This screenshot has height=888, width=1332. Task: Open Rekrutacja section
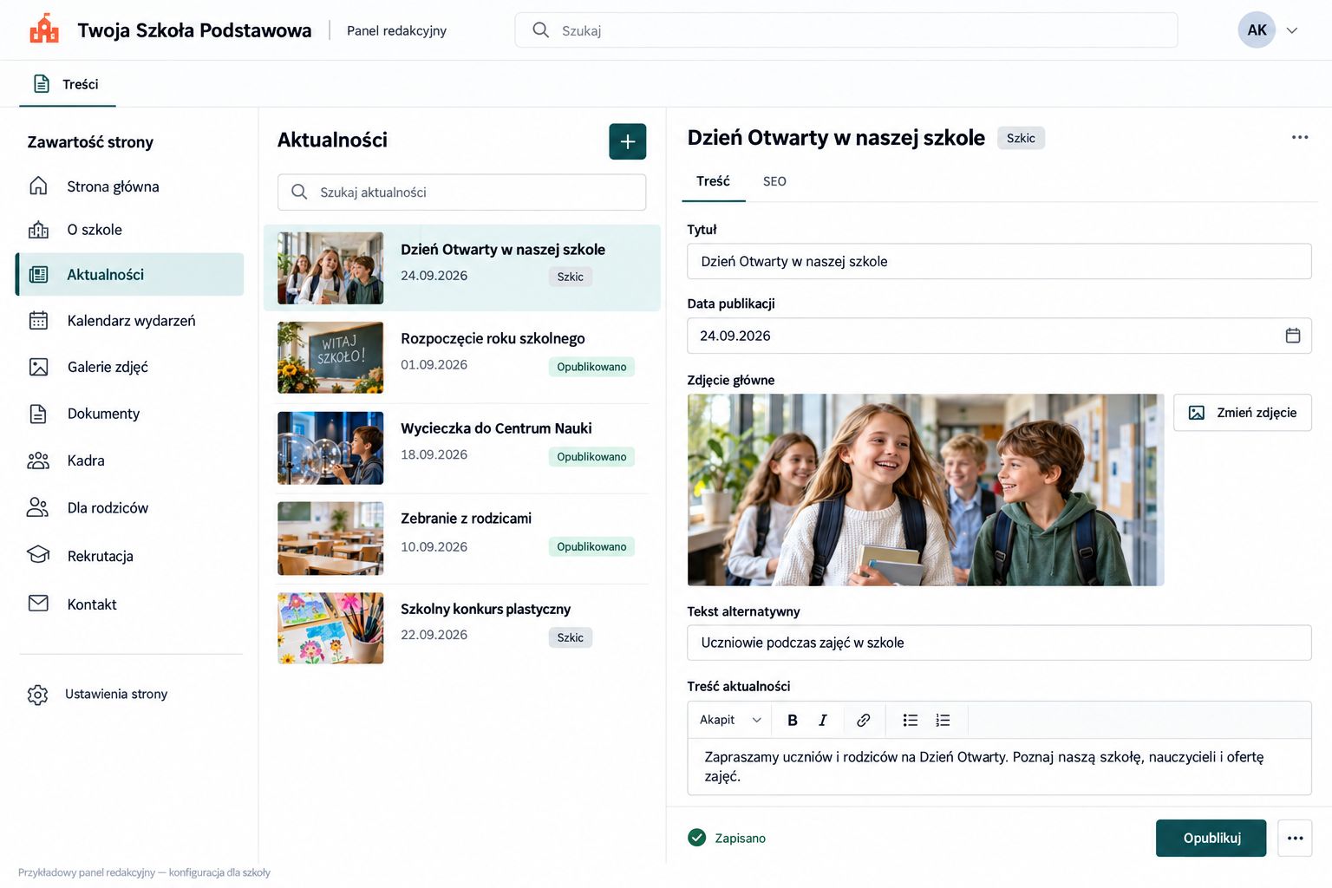pyautogui.click(x=130, y=556)
